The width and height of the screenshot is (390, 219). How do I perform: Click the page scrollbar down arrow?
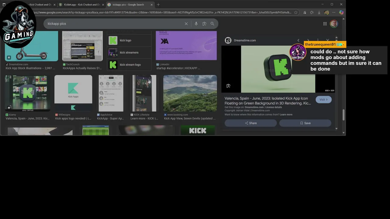(344, 133)
